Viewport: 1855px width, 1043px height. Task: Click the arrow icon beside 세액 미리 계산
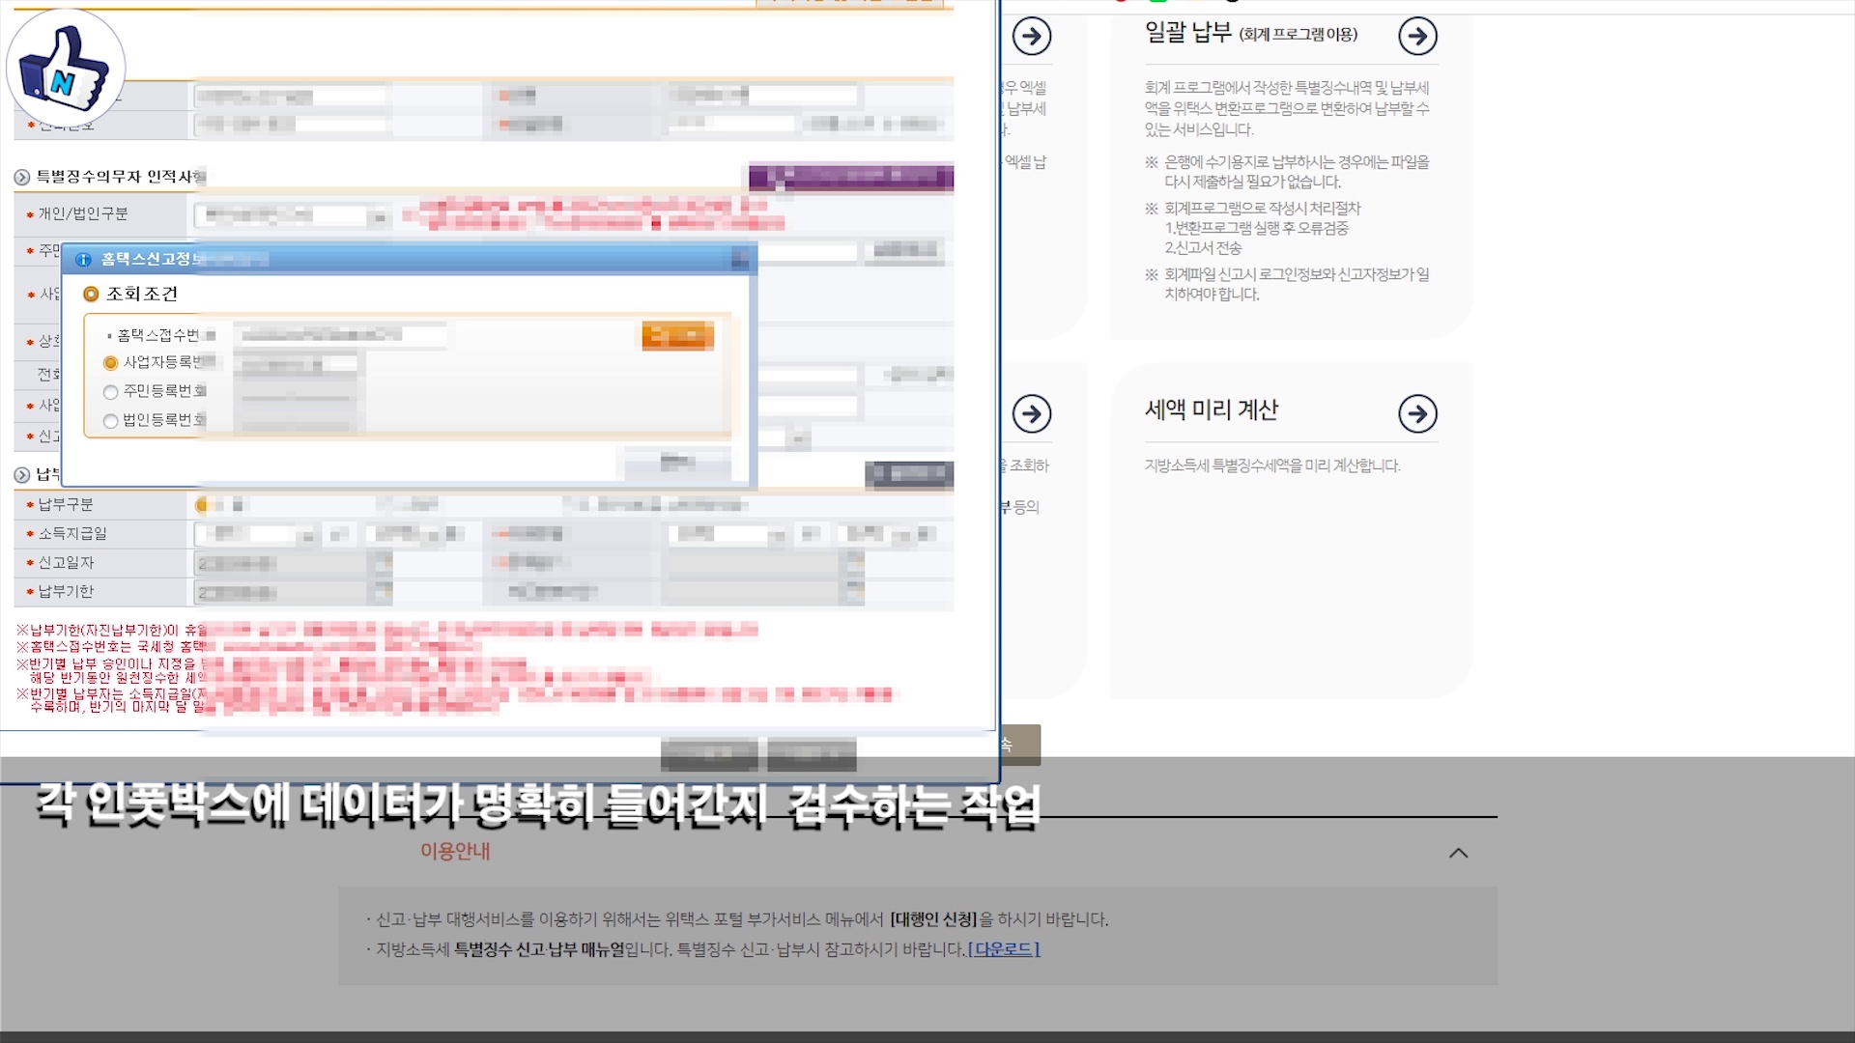coord(1417,414)
